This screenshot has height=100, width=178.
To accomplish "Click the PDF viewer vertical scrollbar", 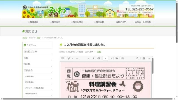I will tap(153, 66).
